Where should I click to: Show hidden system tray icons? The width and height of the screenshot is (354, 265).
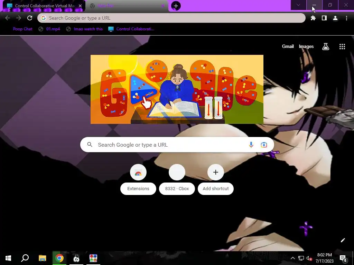click(292, 258)
